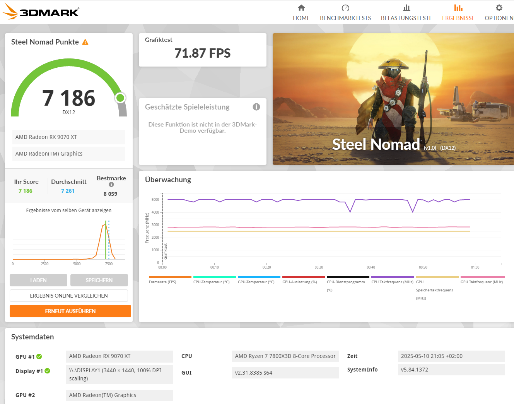
Task: Click the LADEN button
Action: (38, 280)
